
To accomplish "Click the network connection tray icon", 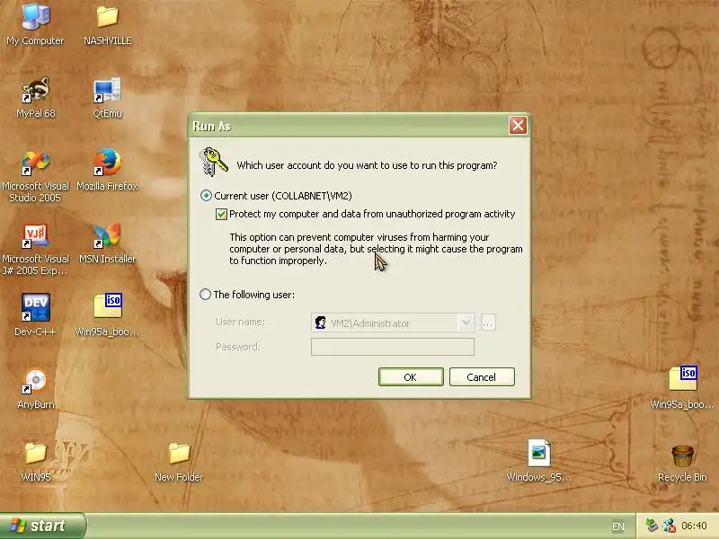I will click(652, 526).
